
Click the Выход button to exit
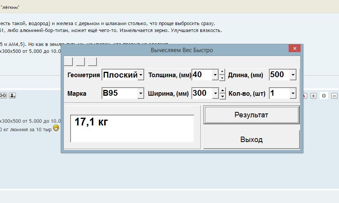point(251,139)
